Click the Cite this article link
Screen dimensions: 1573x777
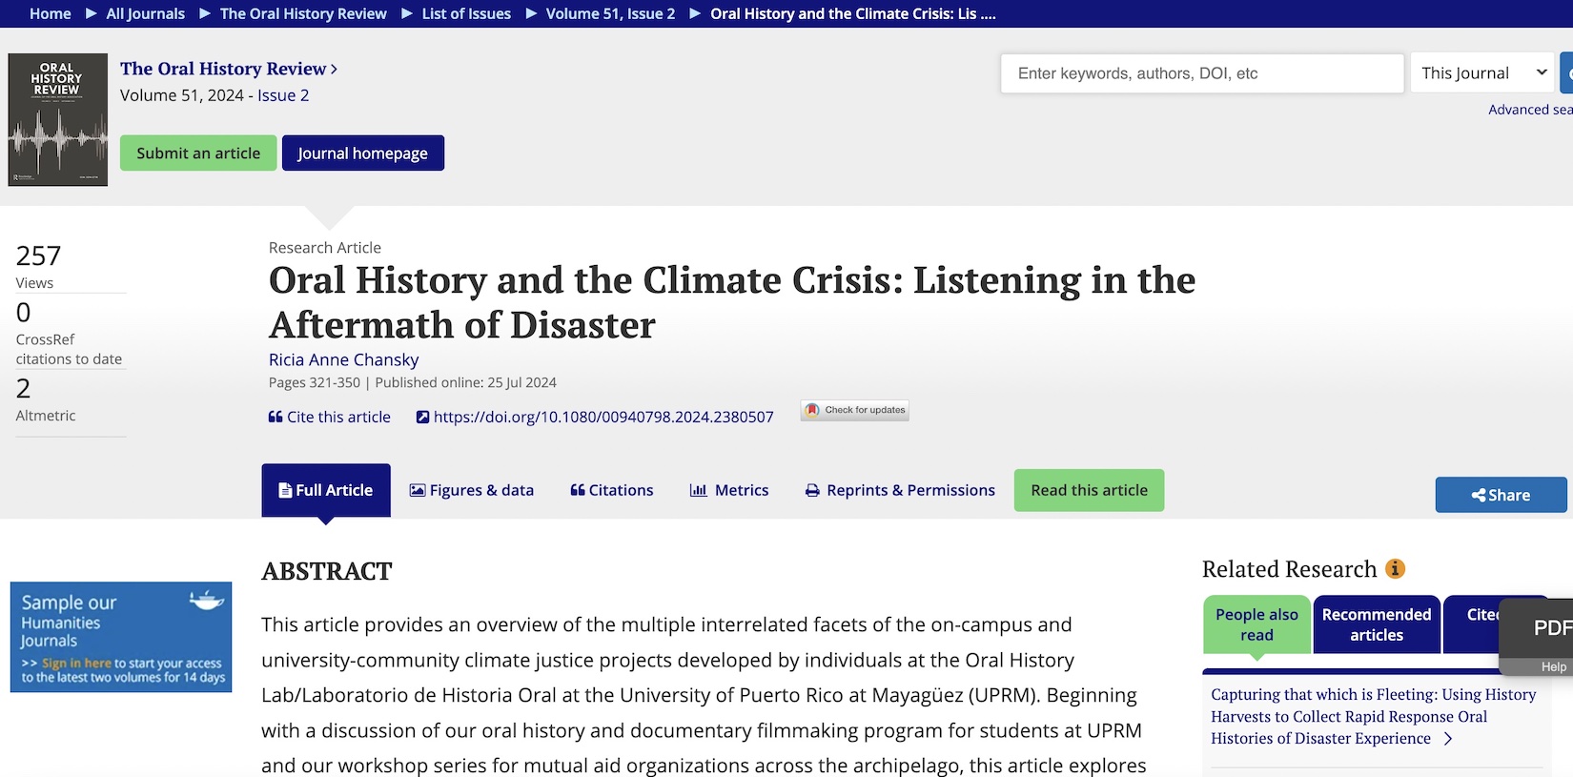(330, 417)
